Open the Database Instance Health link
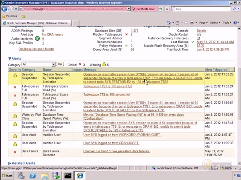This screenshot has width=241, height=180. [36, 49]
